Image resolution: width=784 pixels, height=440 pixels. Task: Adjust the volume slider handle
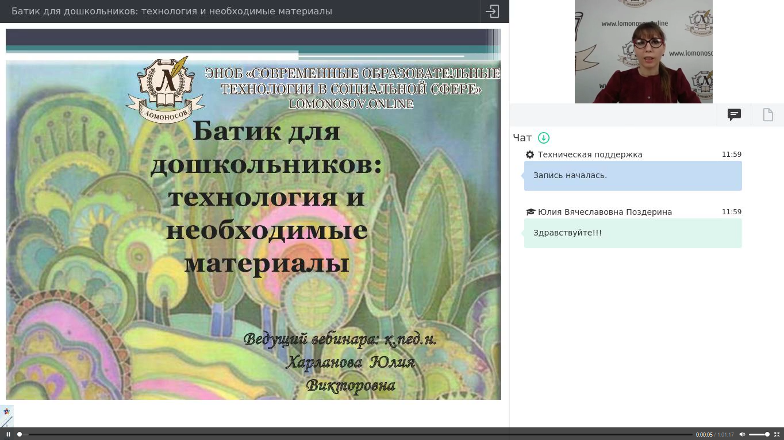pos(767,434)
